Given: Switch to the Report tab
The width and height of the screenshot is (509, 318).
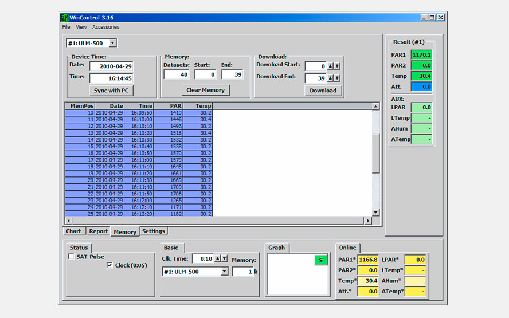Looking at the screenshot, I should pyautogui.click(x=99, y=231).
